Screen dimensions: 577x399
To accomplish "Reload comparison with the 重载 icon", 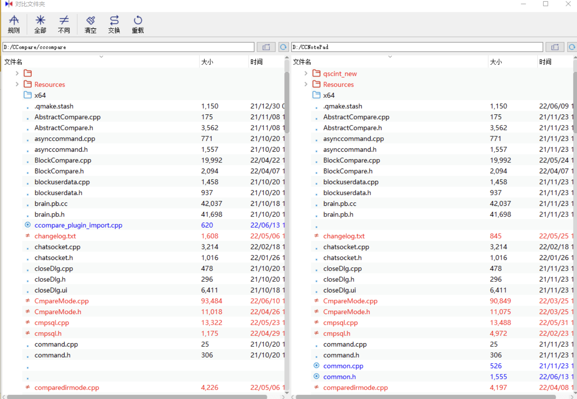I will tap(138, 23).
